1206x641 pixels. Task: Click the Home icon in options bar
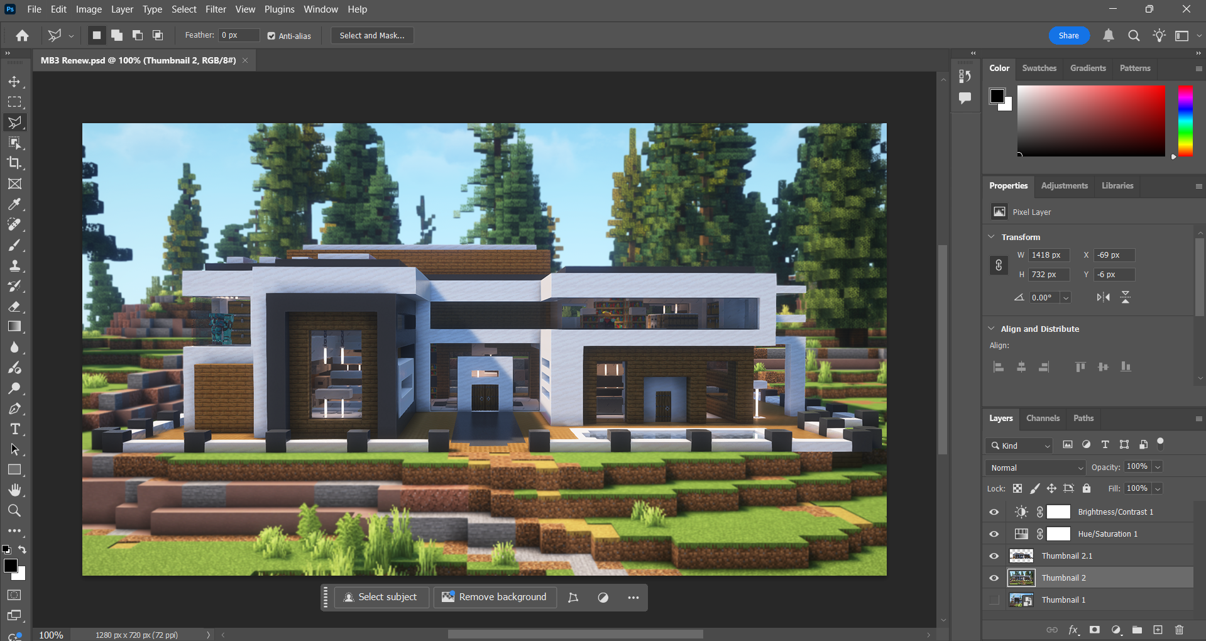[23, 35]
